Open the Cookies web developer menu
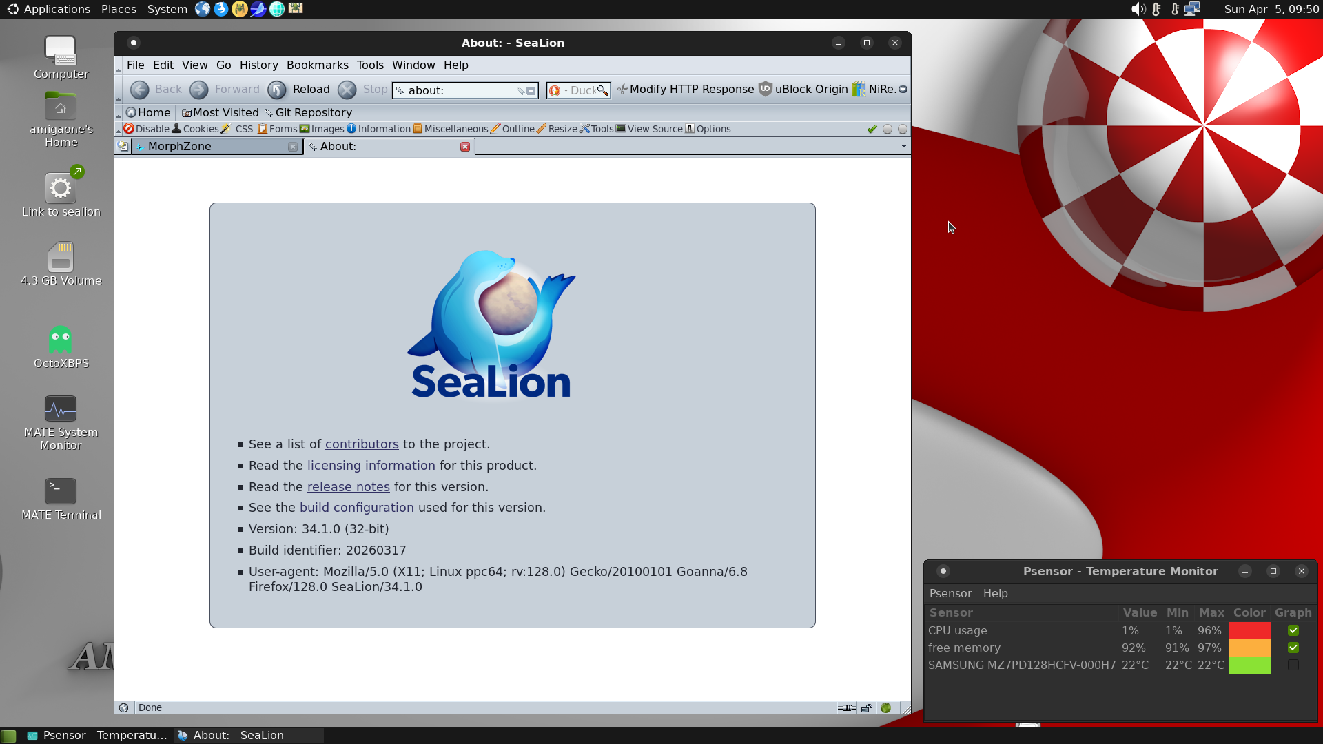 [x=195, y=129]
